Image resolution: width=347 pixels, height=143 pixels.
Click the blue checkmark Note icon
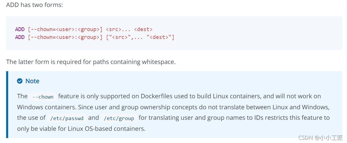pos(20,81)
